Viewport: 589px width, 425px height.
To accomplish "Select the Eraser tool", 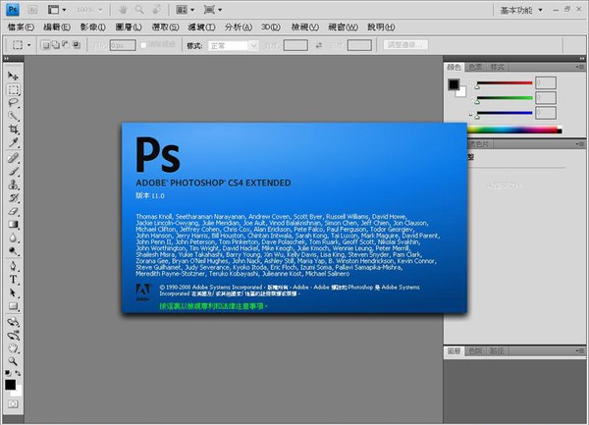I will 13,211.
